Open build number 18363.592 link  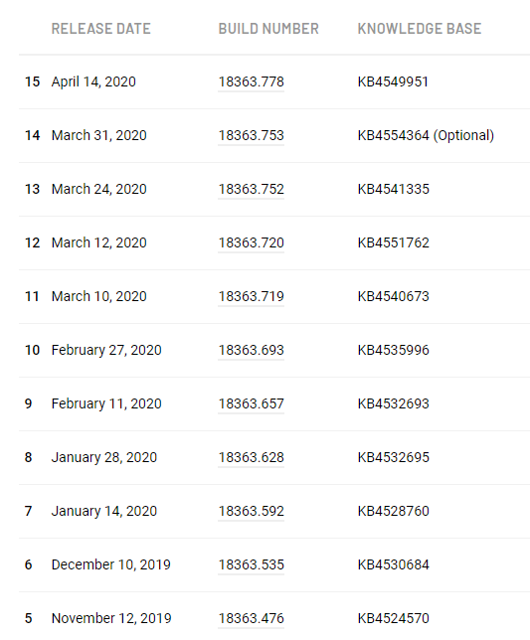click(x=252, y=511)
